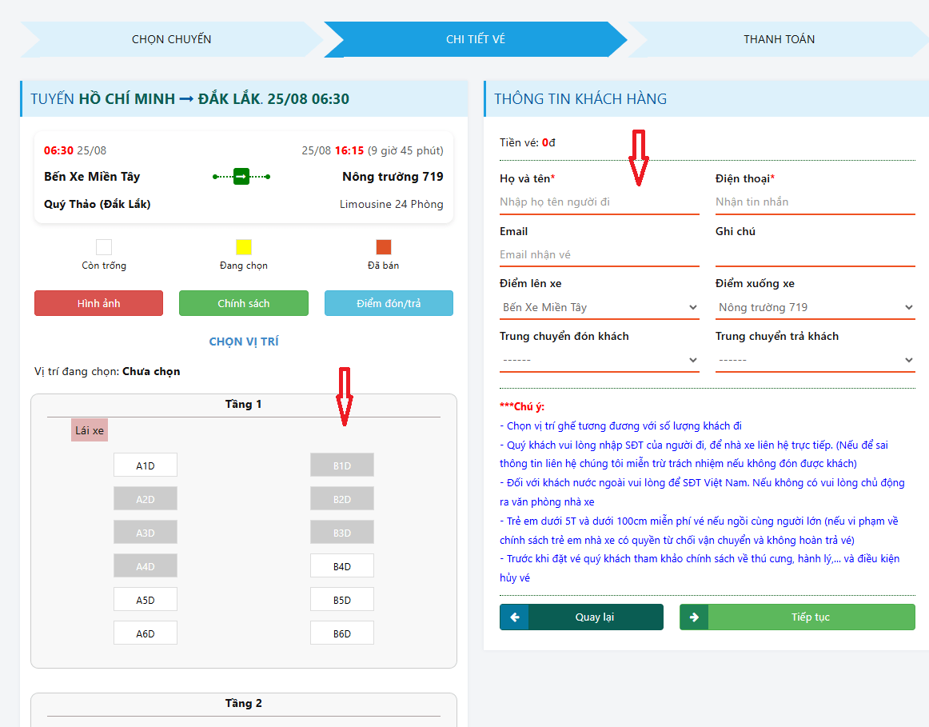Select seat A1D on Tầng 1

[x=145, y=465]
